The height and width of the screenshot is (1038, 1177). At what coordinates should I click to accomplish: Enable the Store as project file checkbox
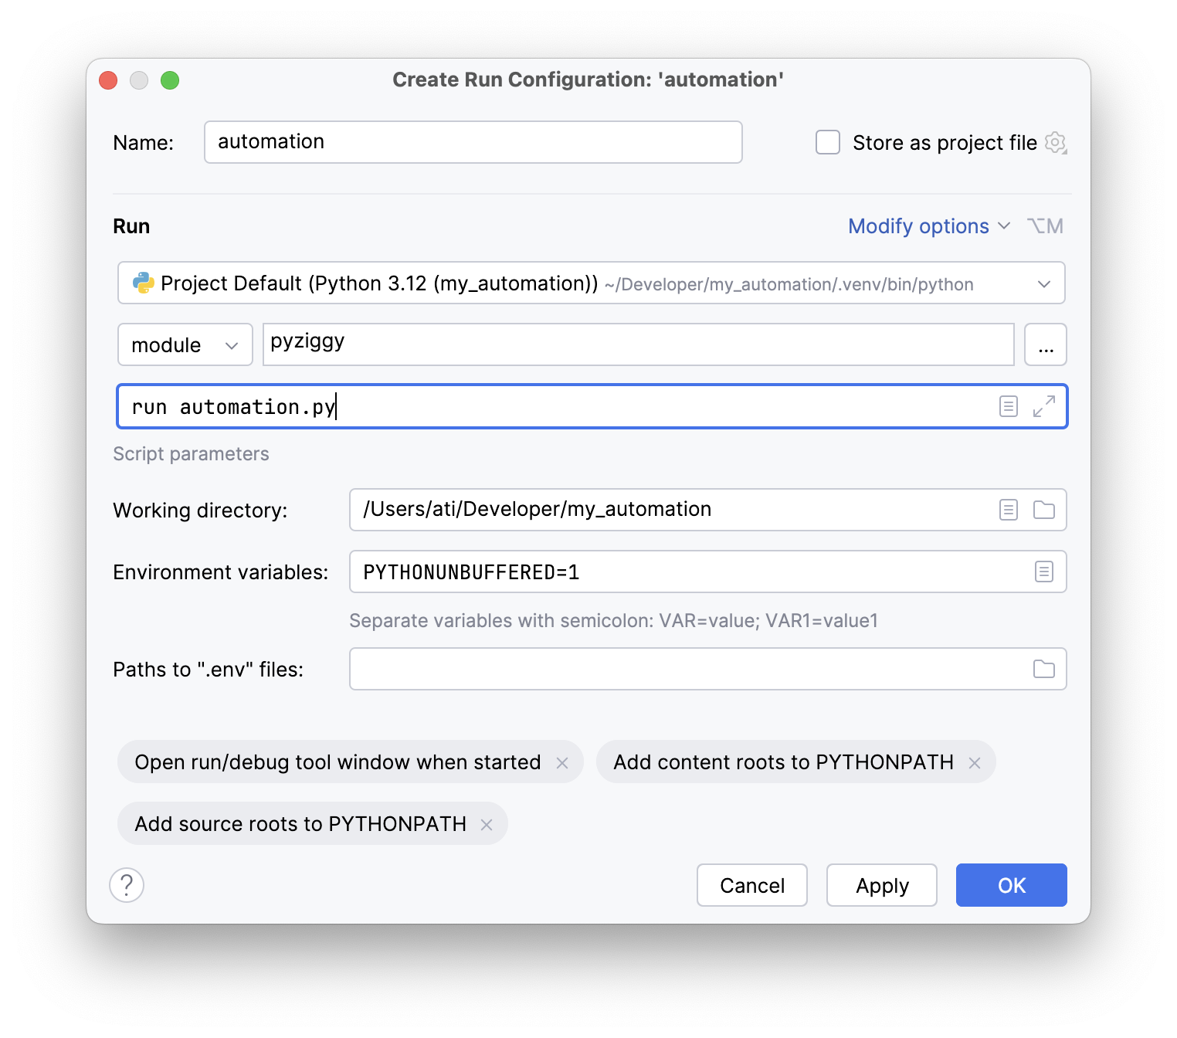(x=828, y=142)
